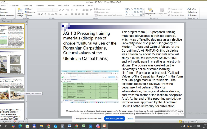Align text right in paragraph group
Viewport: 207px width, 129px height.
pos(79,14)
